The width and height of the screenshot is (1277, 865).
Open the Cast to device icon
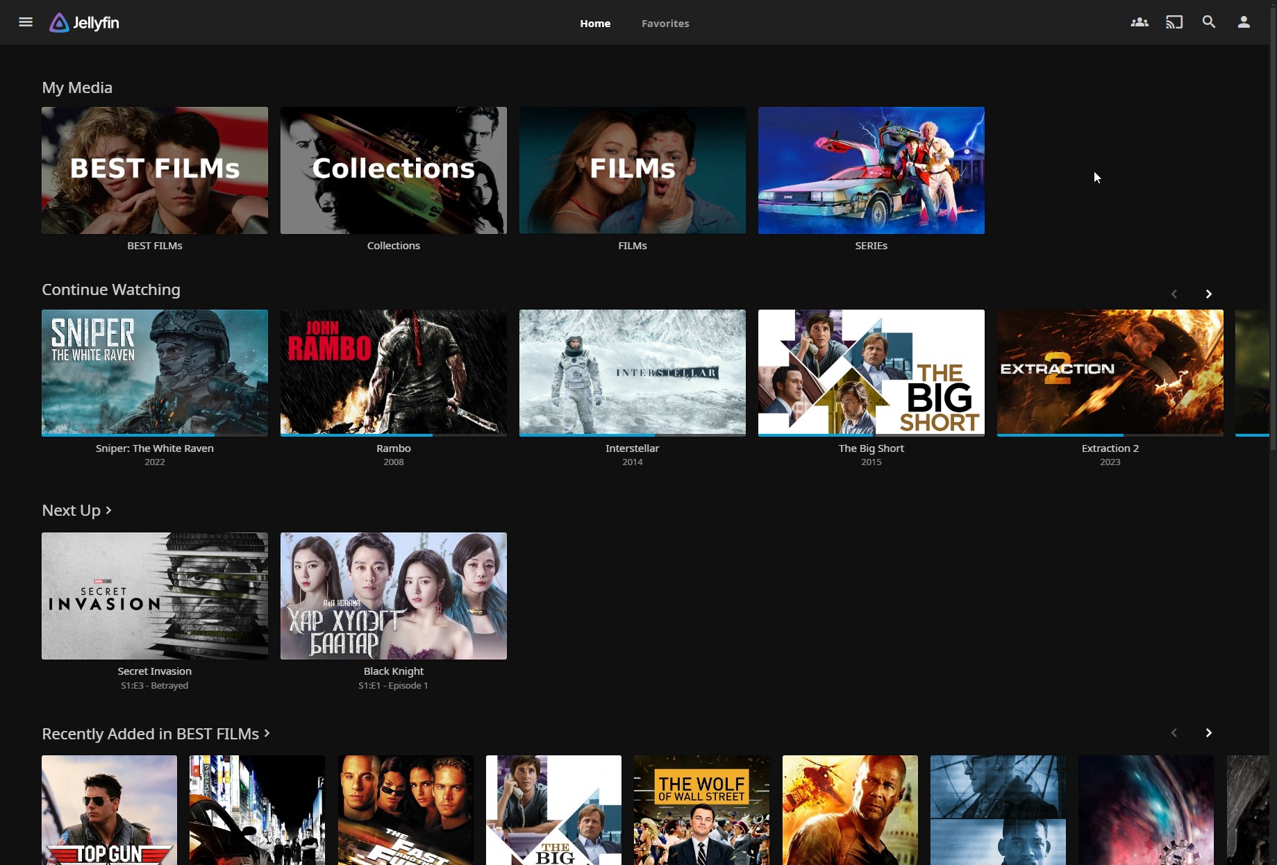click(1174, 22)
